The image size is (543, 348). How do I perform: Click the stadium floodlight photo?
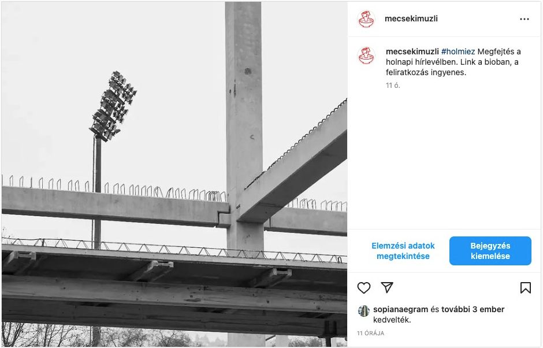(x=174, y=174)
